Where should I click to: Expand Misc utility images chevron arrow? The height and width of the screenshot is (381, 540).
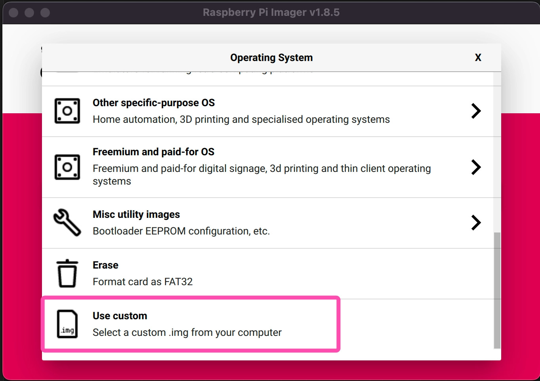click(476, 223)
